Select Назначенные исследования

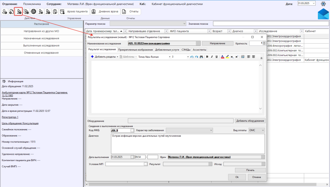pos(41,38)
